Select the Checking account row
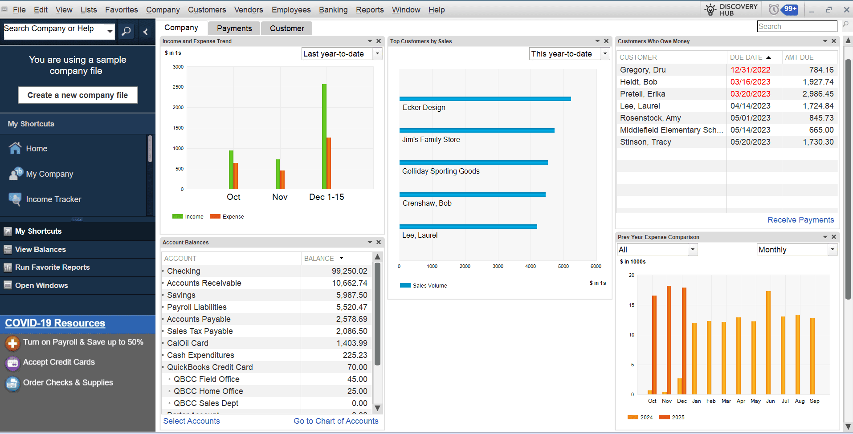 (266, 271)
